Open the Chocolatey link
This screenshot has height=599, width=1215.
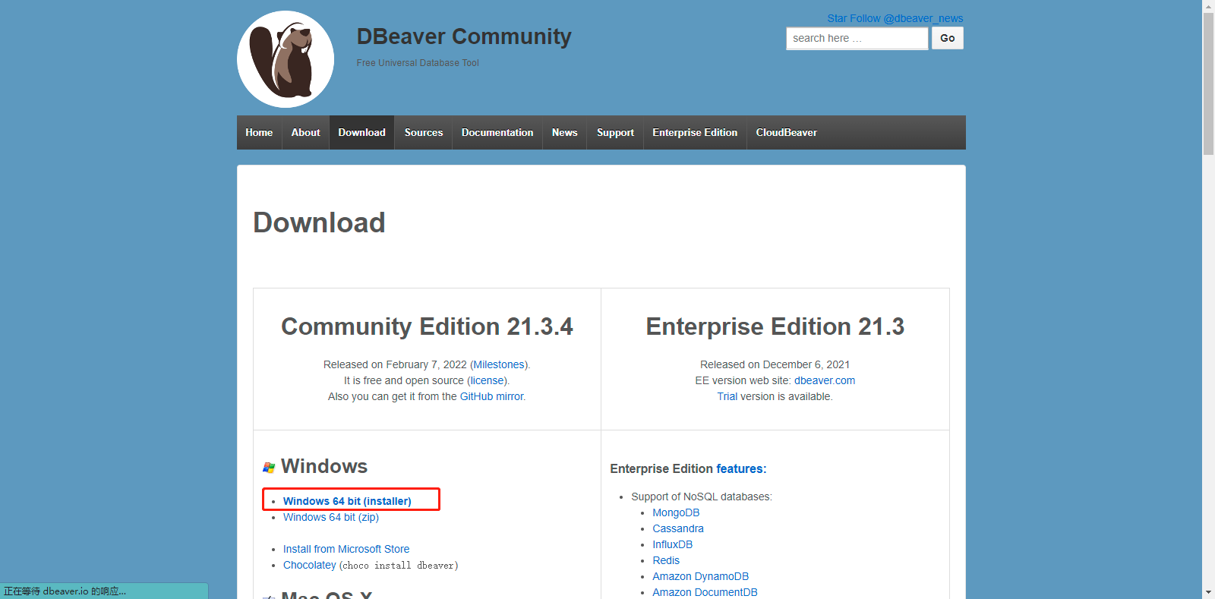(310, 565)
